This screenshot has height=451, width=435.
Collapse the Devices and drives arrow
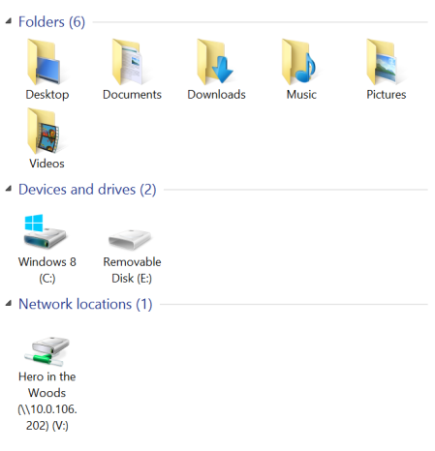point(9,189)
